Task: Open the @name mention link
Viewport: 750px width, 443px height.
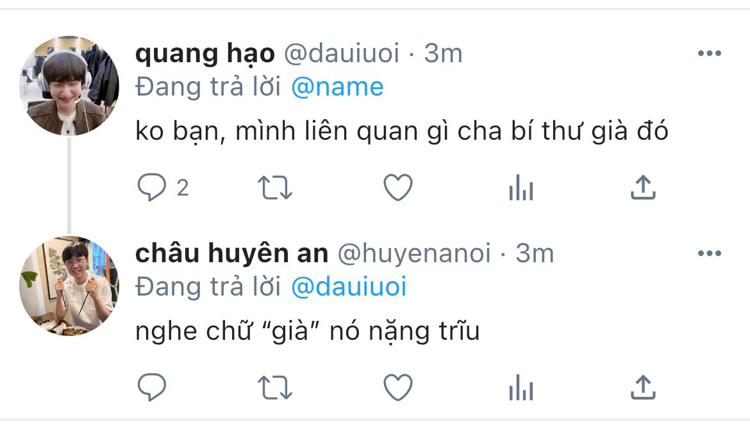Action: point(337,87)
